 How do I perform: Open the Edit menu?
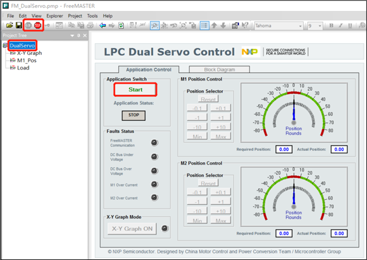click(22, 16)
